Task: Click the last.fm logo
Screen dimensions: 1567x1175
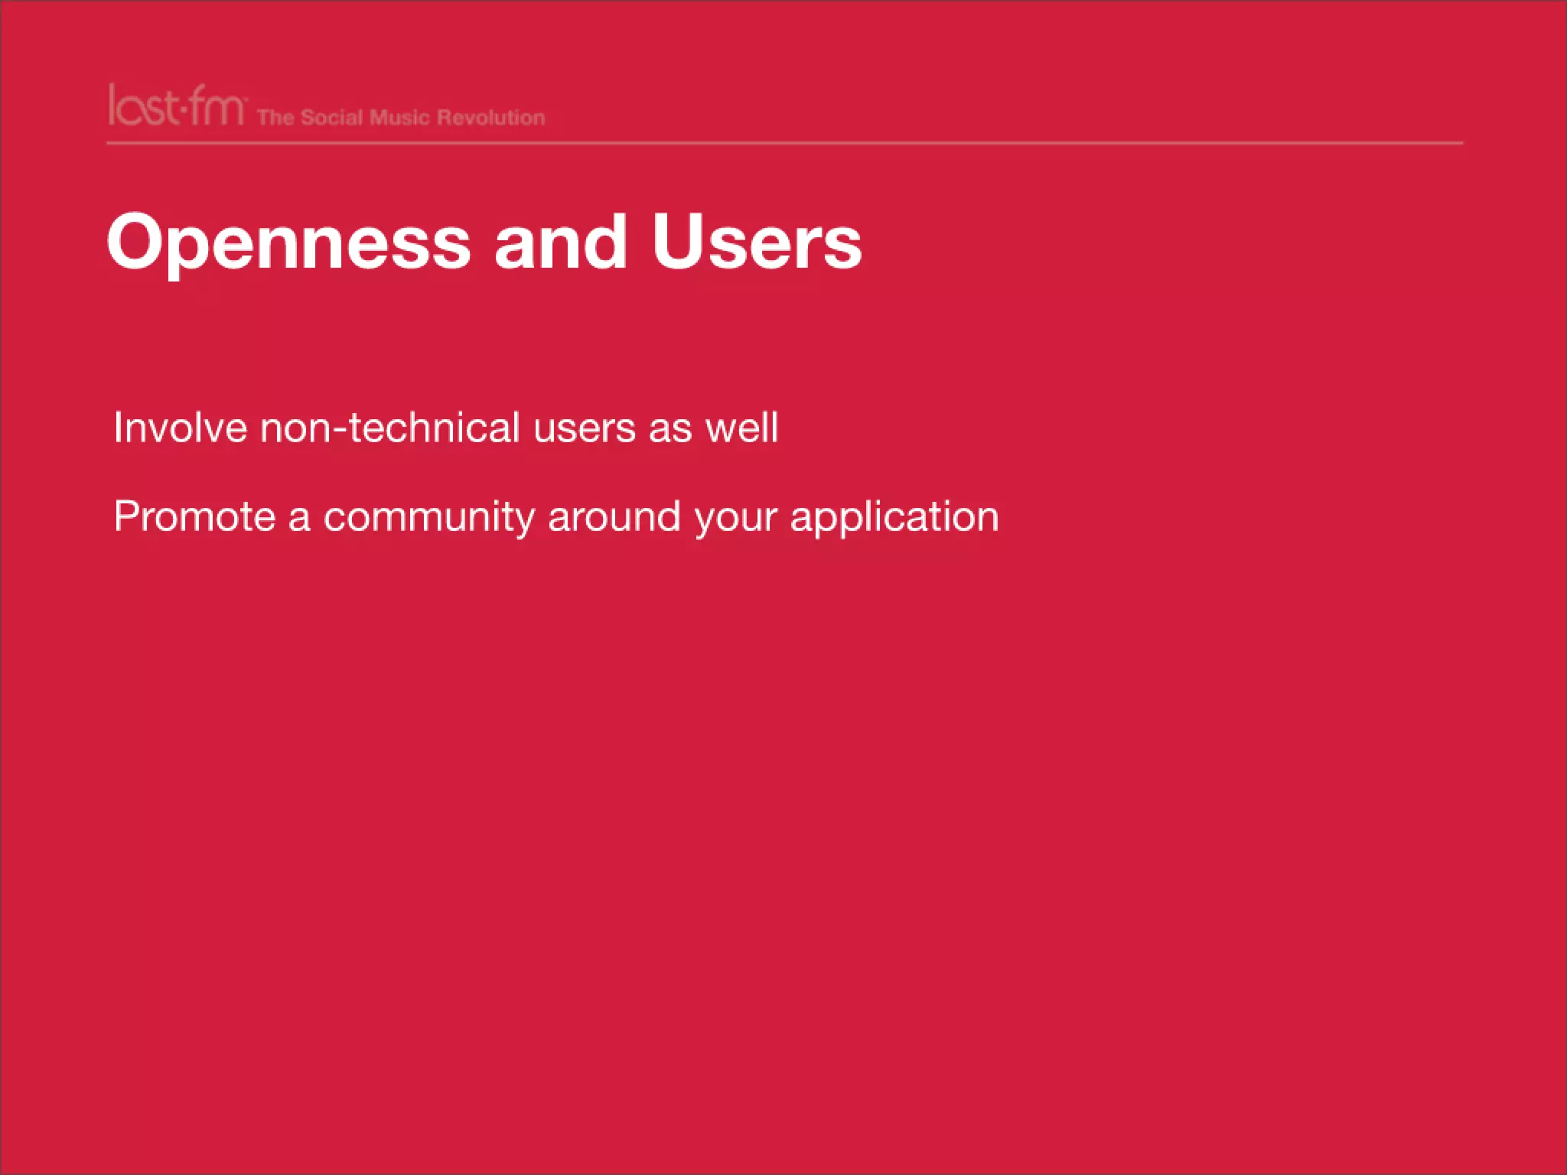Action: click(177, 105)
